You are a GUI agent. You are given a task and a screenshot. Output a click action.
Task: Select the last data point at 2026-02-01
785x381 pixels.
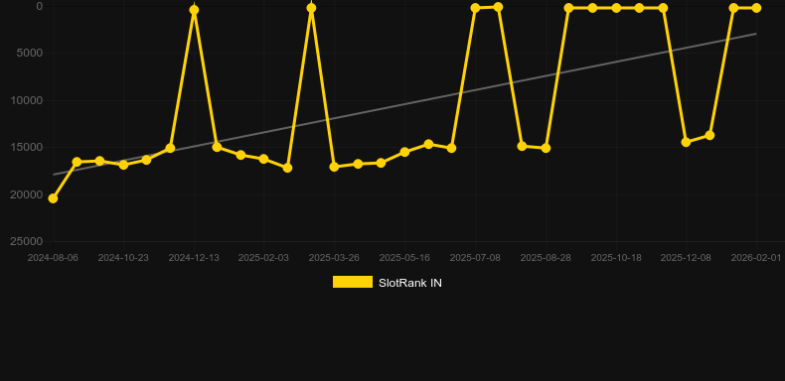[756, 8]
